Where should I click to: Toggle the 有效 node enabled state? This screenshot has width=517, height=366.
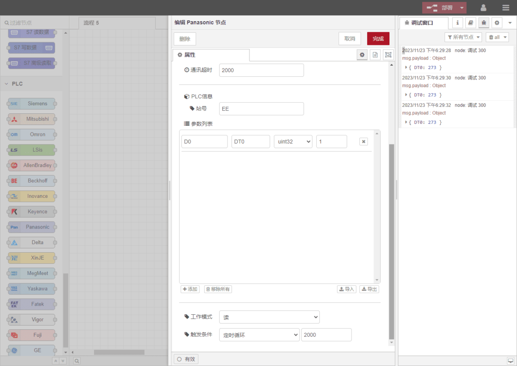(x=186, y=359)
